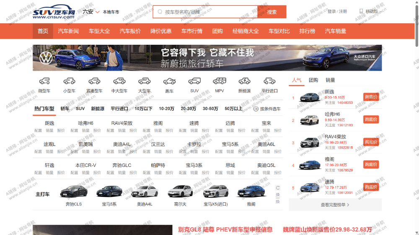Image resolution: width=419 pixels, height=235 pixels.
Task: Select 首页 in the navigation bar
Action: coord(43,31)
